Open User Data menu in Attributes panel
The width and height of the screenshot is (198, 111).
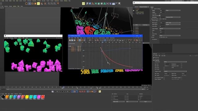pyautogui.click(x=163, y=55)
